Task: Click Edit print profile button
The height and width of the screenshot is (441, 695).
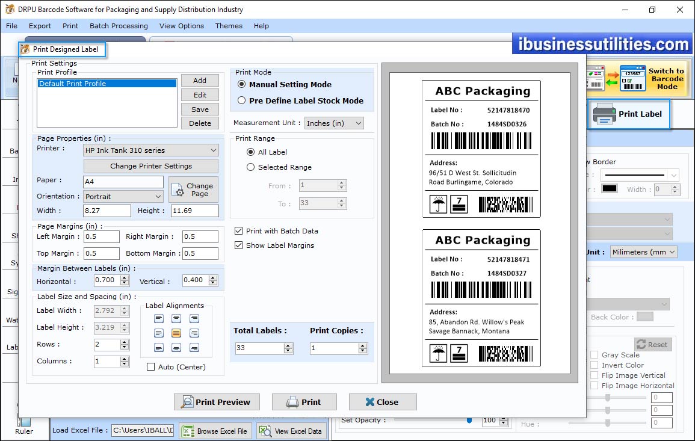Action: [x=200, y=95]
